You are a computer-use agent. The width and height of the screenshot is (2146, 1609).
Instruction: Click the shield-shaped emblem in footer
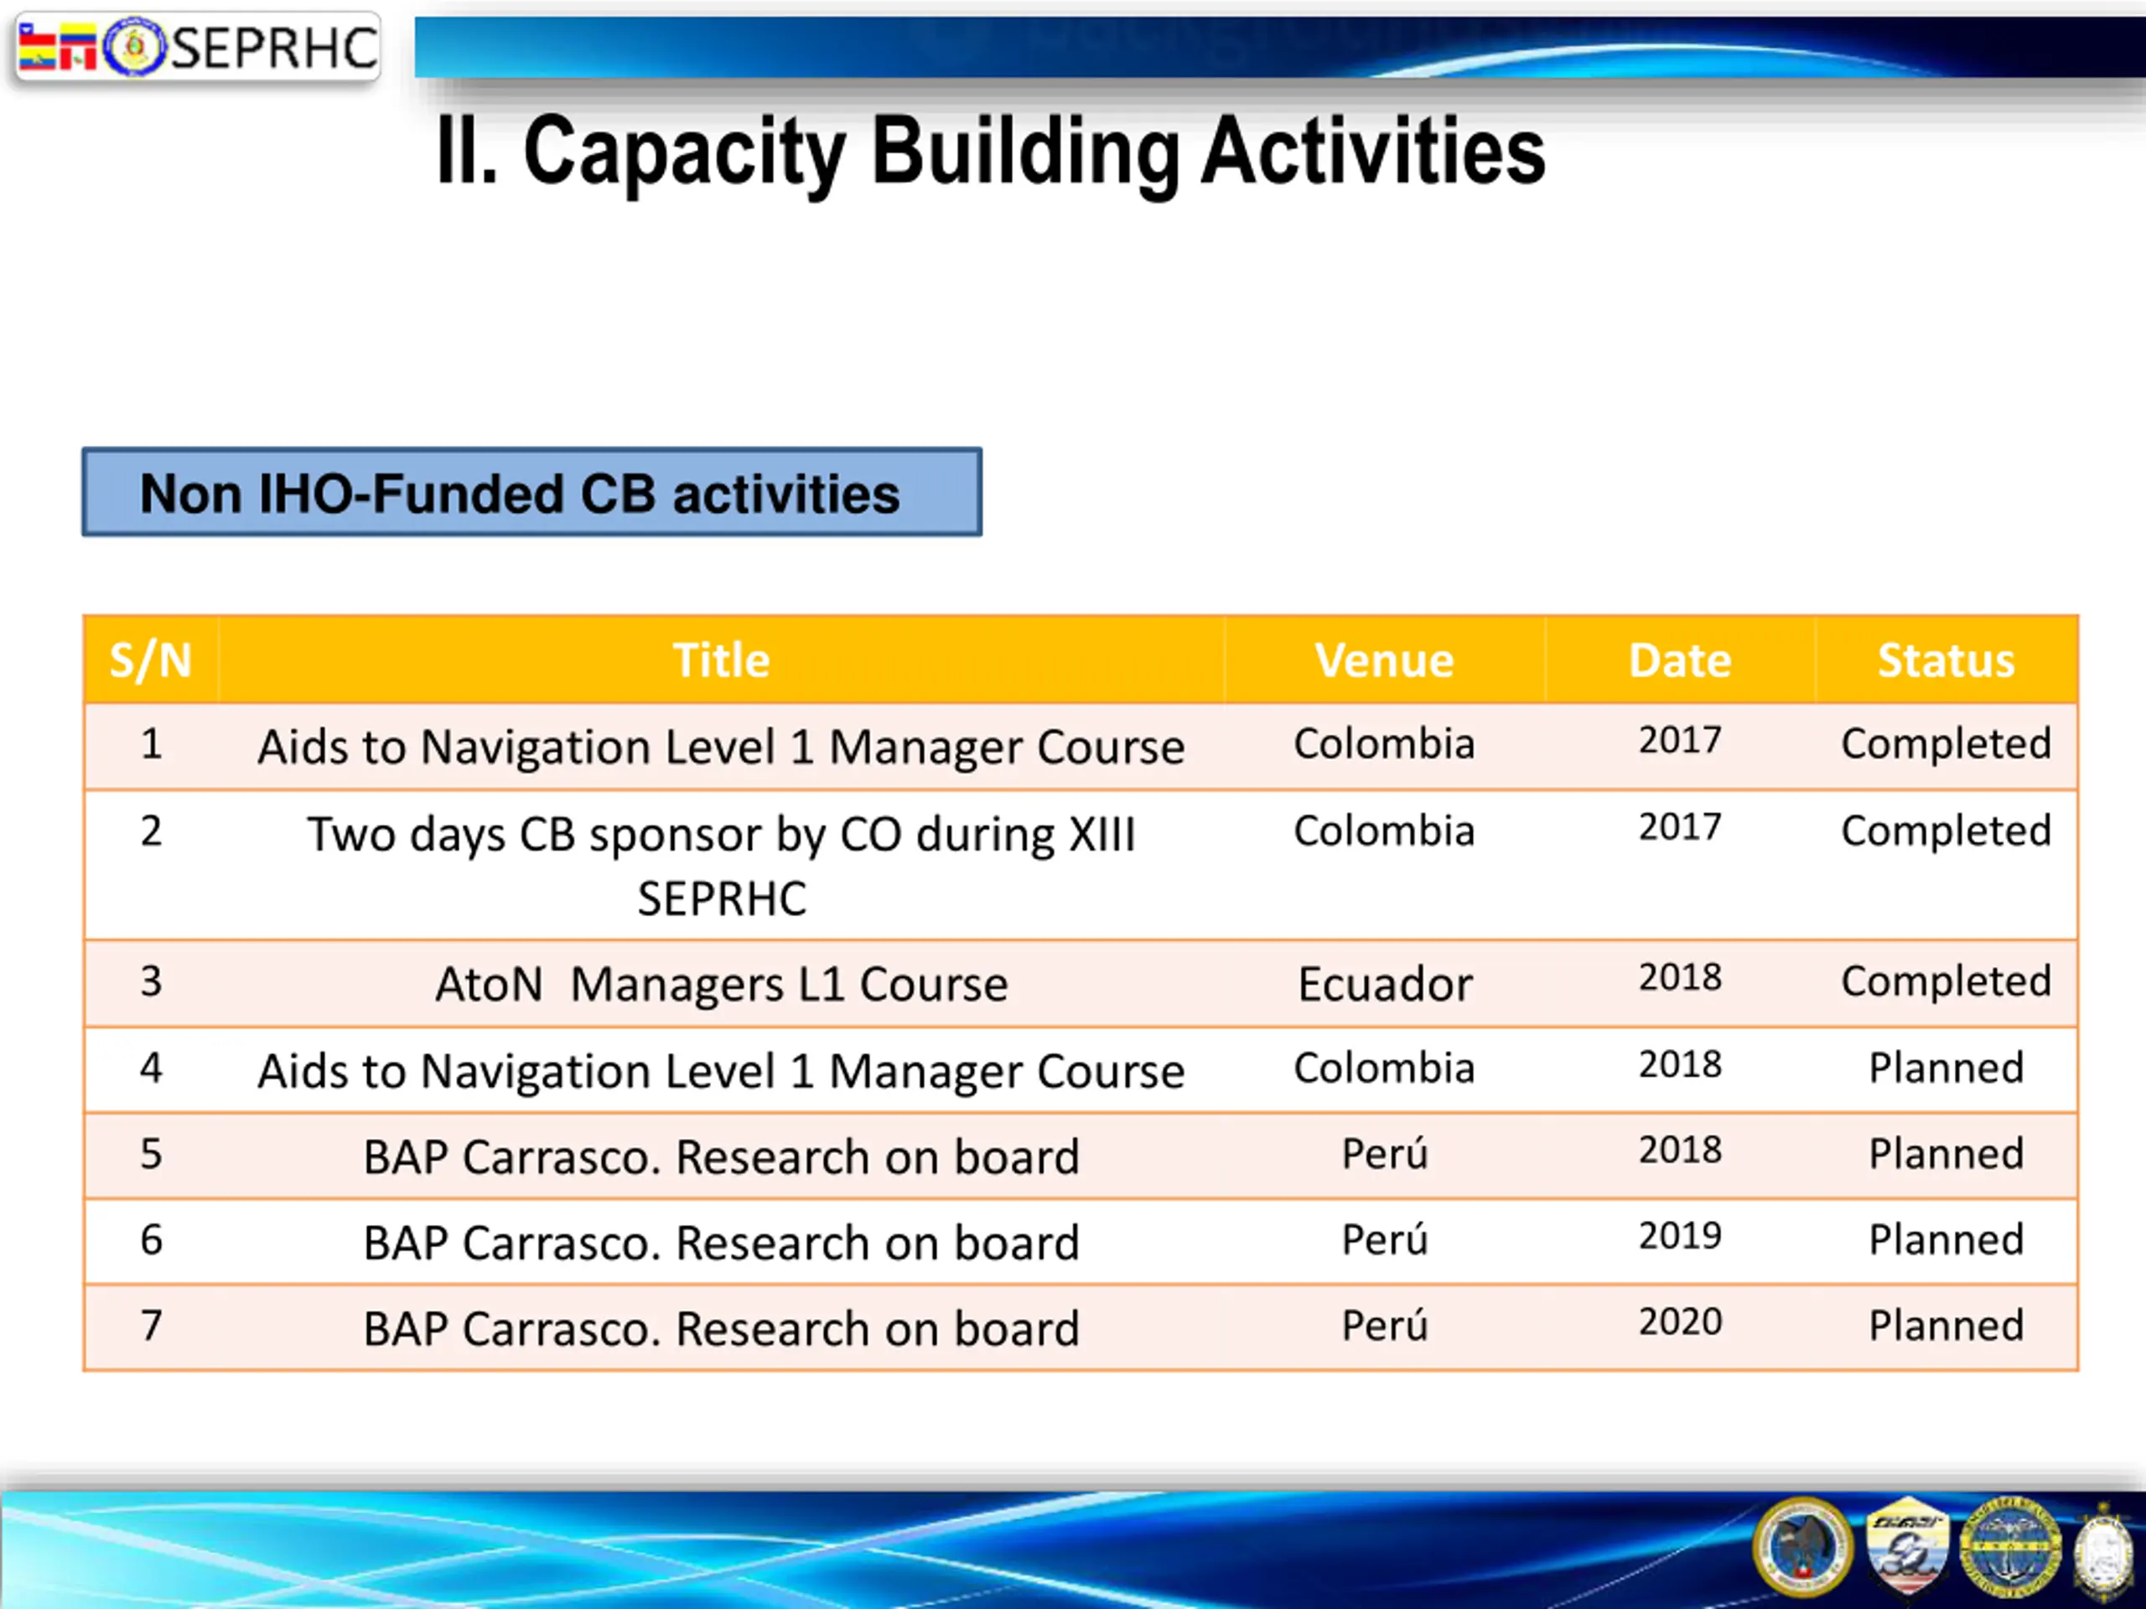point(1906,1547)
